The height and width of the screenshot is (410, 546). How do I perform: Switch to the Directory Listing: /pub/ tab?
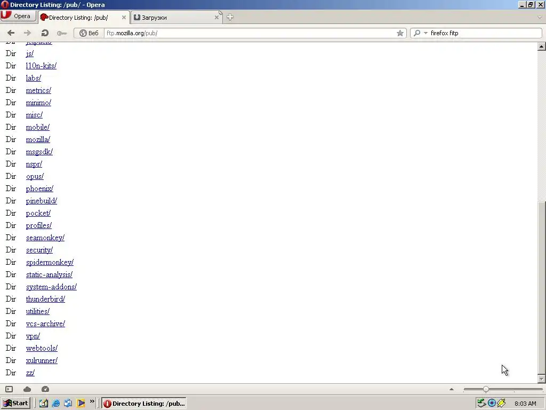84,18
